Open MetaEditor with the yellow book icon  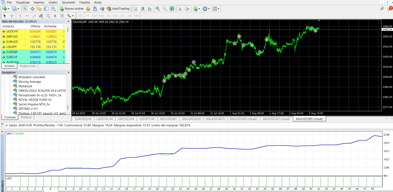(x=88, y=9)
